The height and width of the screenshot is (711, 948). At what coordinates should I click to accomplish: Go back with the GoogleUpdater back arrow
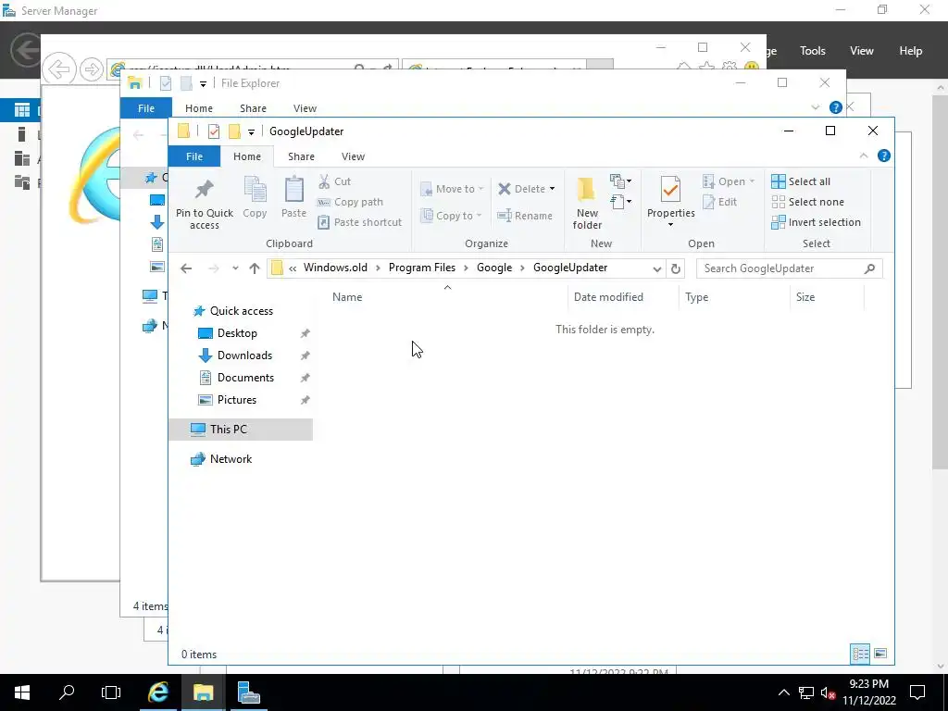click(x=186, y=268)
